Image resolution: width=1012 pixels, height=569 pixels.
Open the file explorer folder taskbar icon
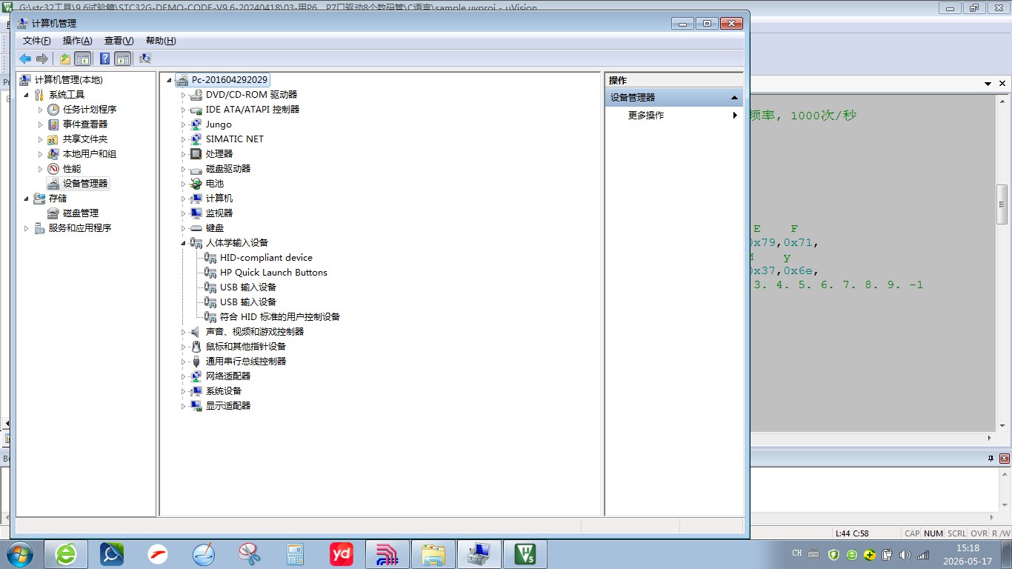[x=433, y=554]
